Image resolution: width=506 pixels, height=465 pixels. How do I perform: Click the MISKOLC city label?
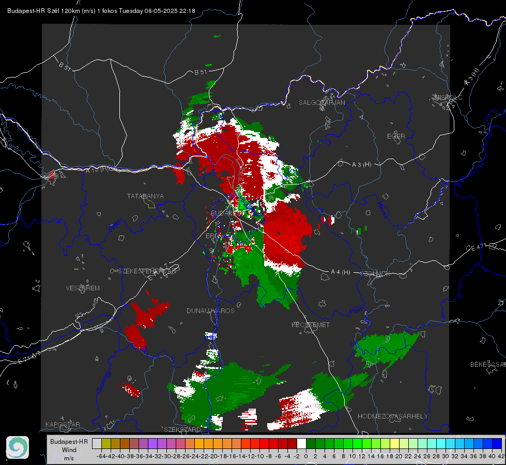point(448,97)
